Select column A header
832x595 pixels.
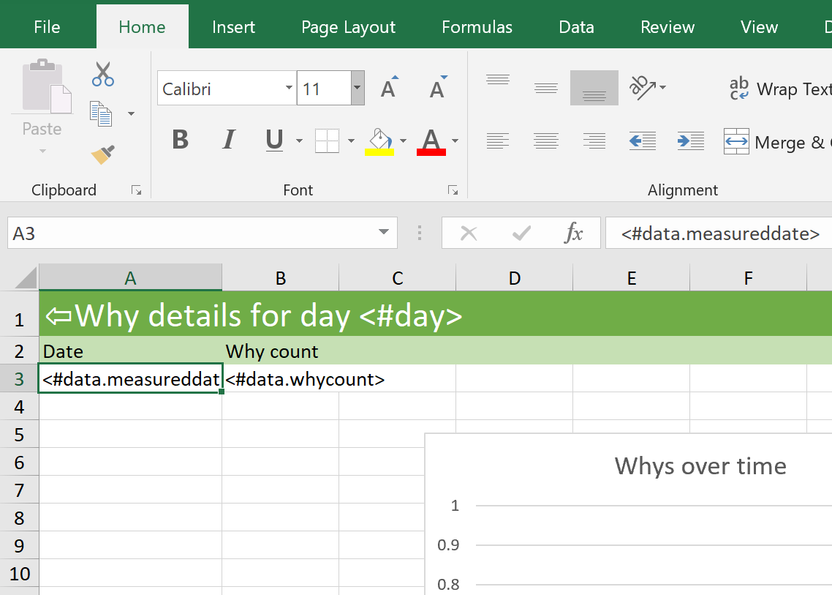click(131, 277)
